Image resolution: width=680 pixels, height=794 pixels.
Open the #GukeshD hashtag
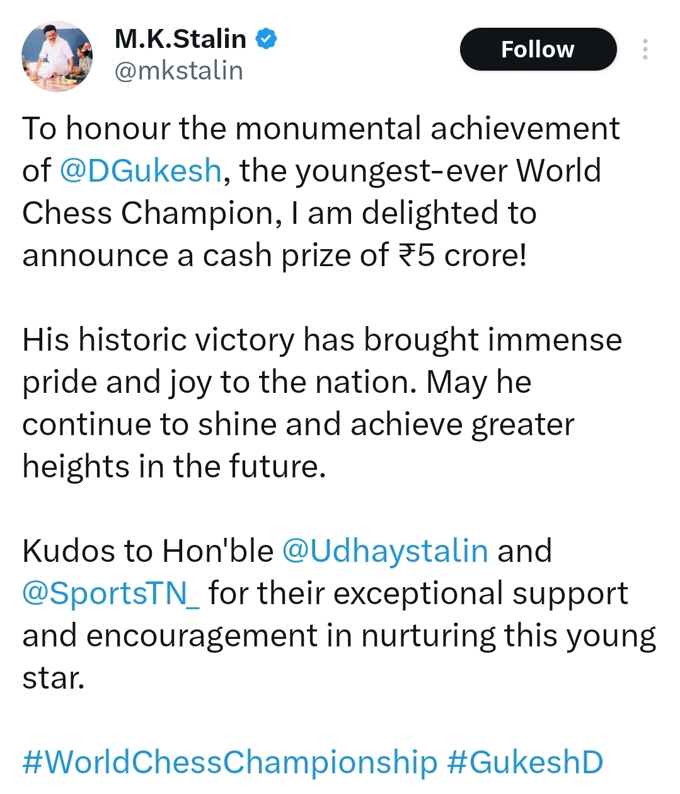[x=524, y=762]
